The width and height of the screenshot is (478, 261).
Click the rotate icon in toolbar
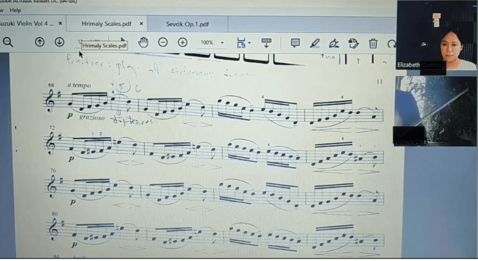(x=391, y=43)
